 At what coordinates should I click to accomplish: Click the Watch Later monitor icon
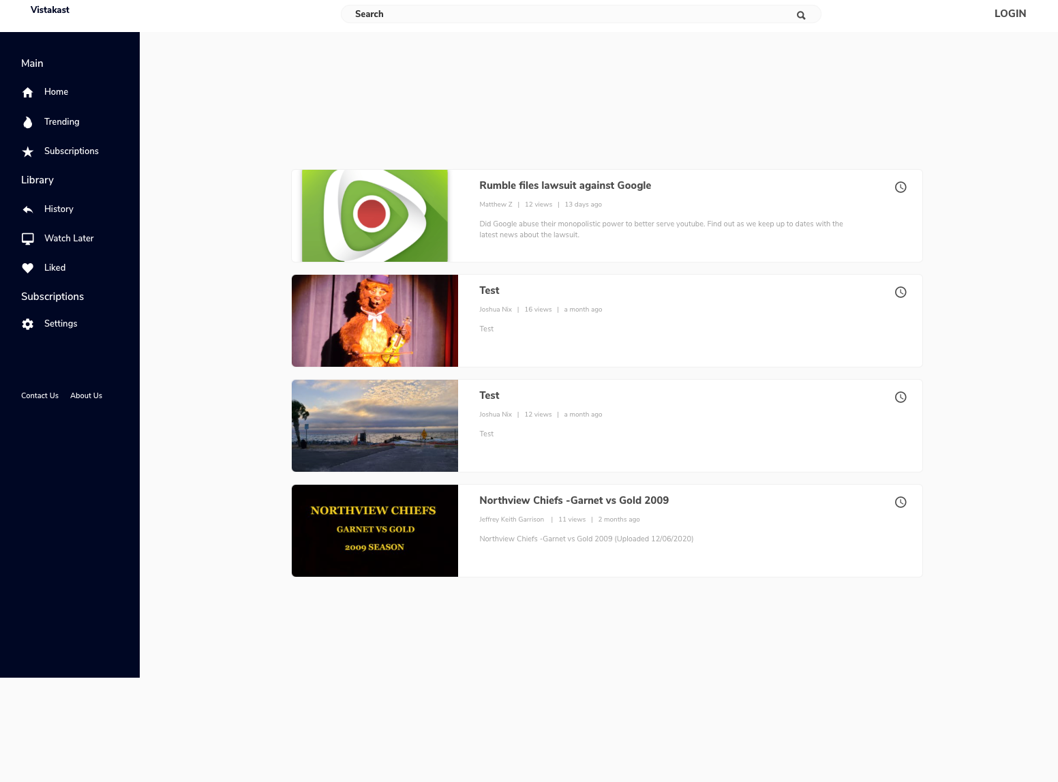coord(28,239)
